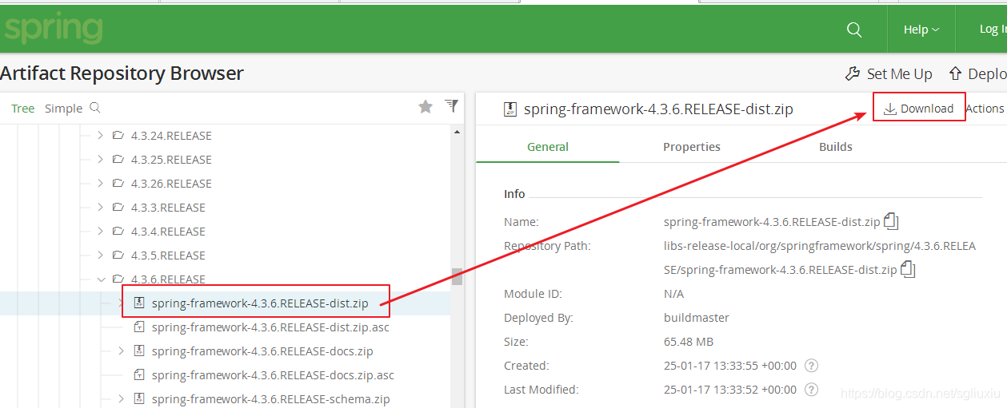
Task: Click the search magnifier in header
Action: (x=854, y=30)
